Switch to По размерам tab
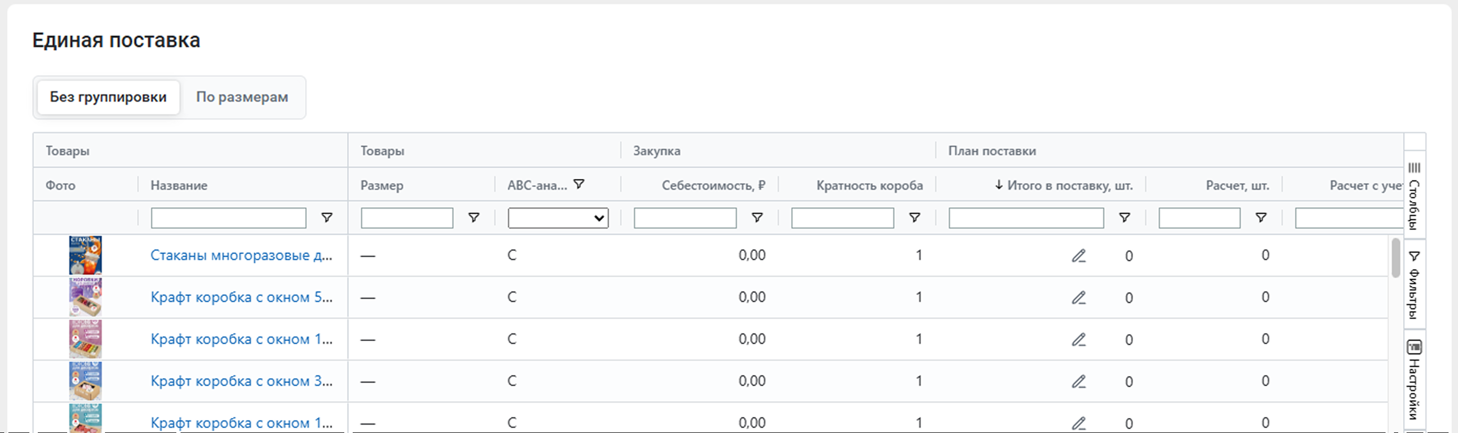The height and width of the screenshot is (433, 1458). click(x=241, y=97)
